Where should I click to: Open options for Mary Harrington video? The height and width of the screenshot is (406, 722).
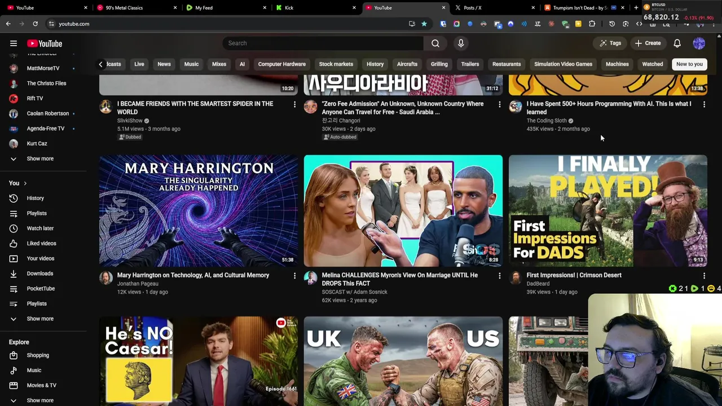(x=294, y=276)
